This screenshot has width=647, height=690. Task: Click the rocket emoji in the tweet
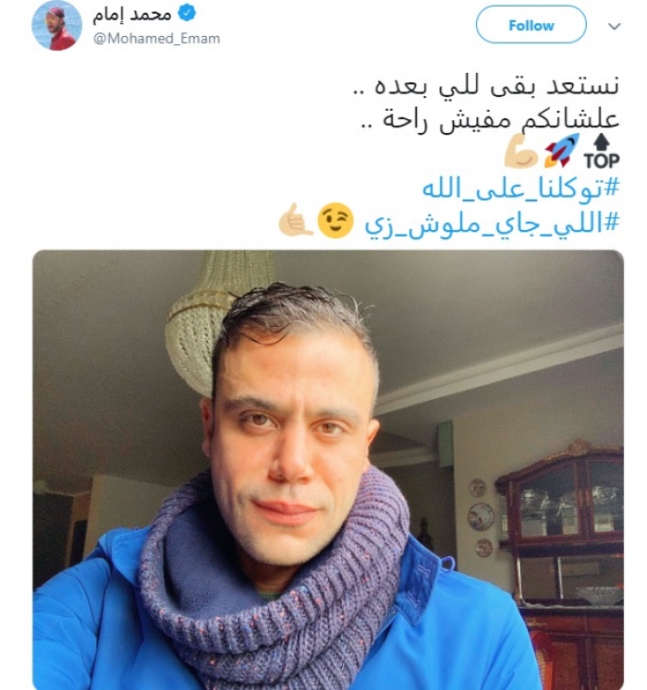pyautogui.click(x=562, y=151)
